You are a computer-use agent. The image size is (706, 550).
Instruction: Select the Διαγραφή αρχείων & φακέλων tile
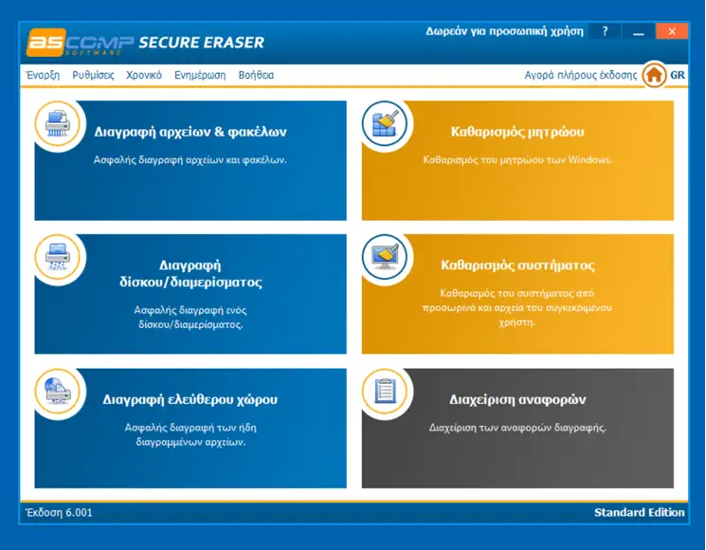tap(190, 160)
